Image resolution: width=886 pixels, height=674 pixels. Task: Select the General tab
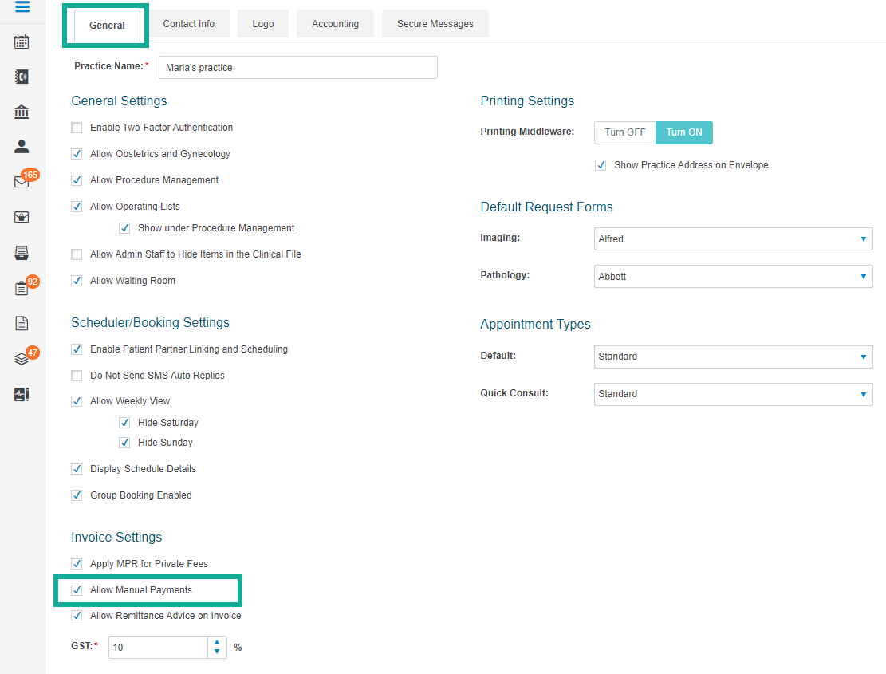coord(107,26)
